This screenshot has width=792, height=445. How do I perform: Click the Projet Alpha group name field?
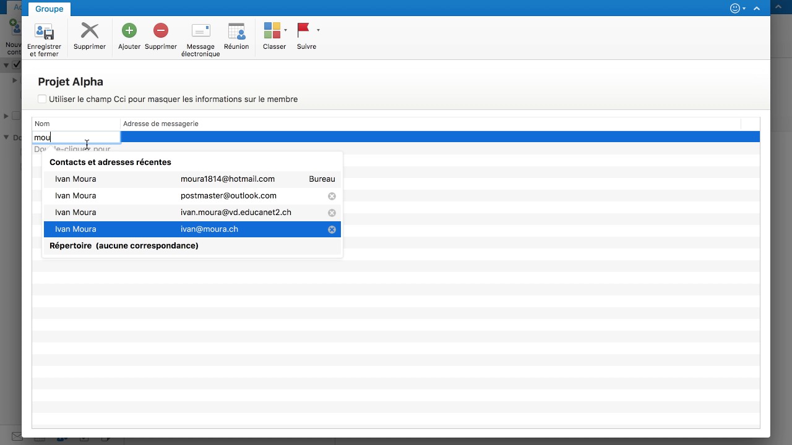click(71, 82)
